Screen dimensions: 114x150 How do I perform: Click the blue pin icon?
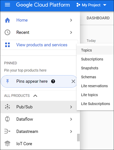(8, 81)
